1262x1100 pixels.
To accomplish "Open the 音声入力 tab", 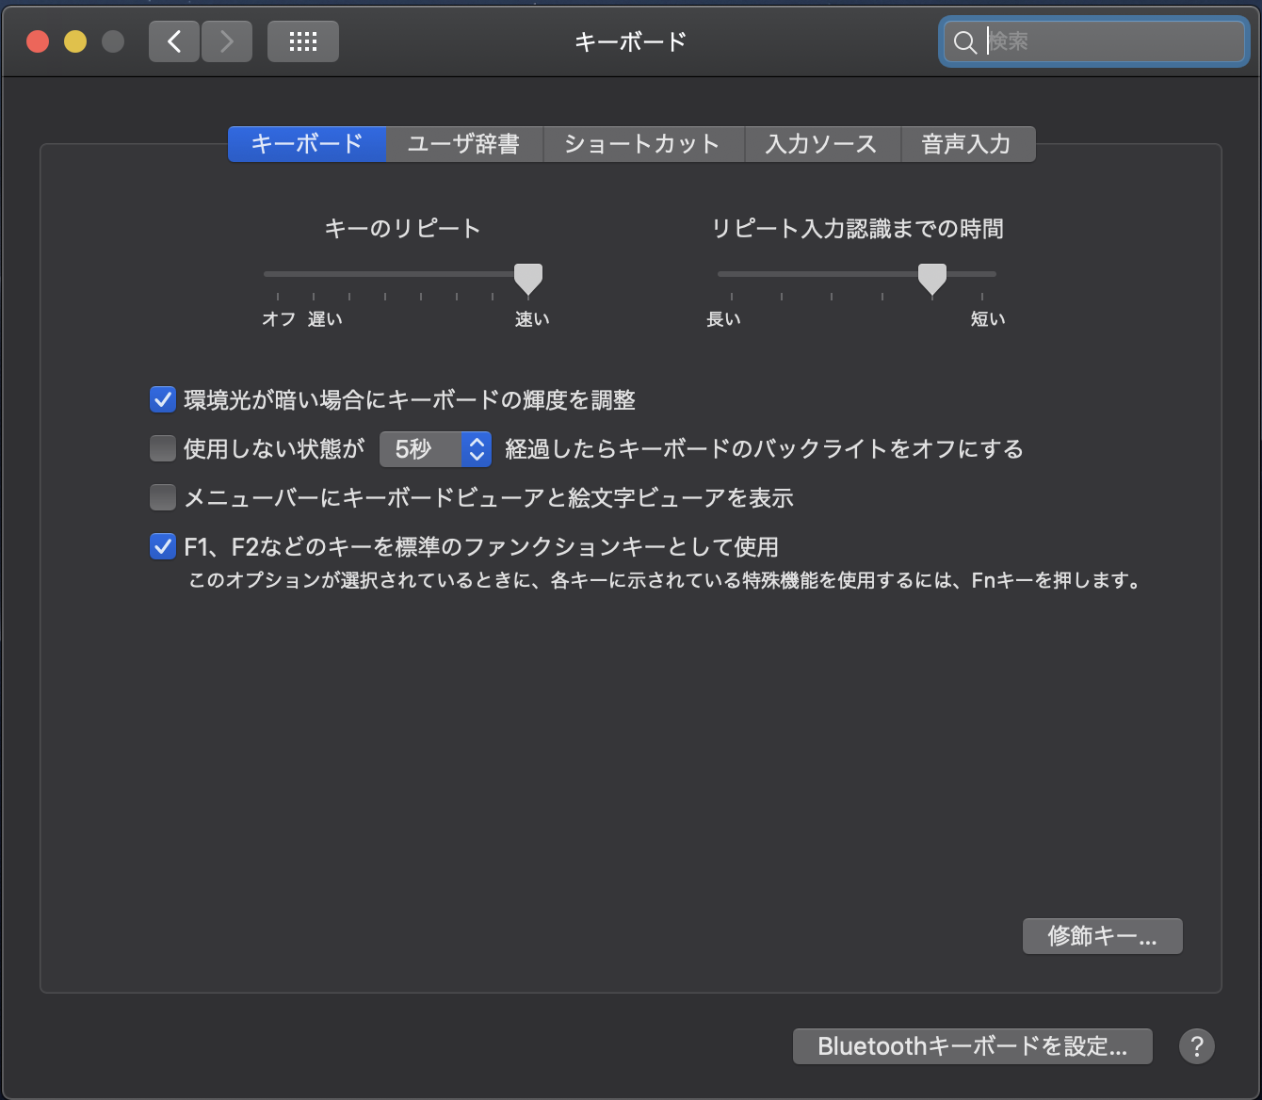I will click(x=967, y=144).
